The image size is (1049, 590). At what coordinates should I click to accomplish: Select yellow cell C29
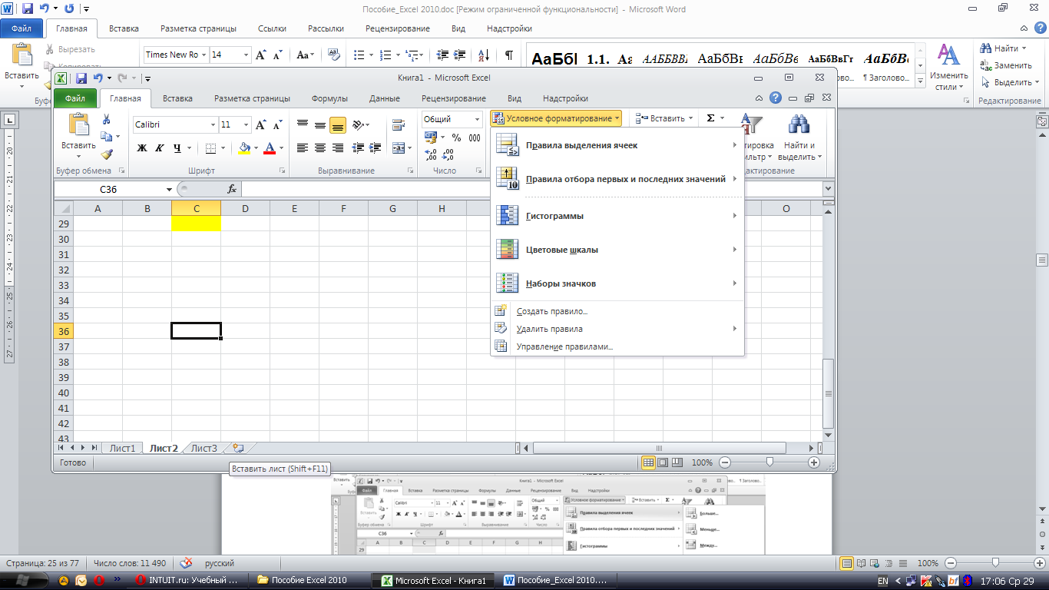[x=196, y=224]
